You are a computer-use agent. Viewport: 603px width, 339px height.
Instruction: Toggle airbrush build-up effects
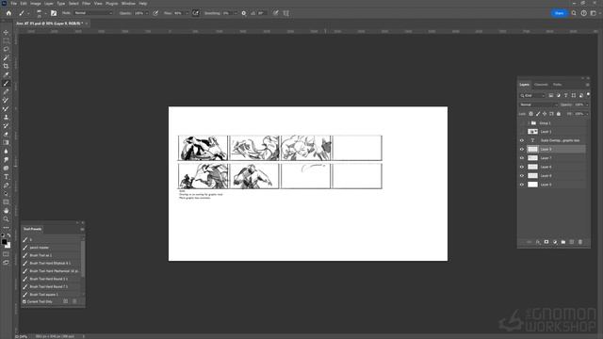point(195,13)
